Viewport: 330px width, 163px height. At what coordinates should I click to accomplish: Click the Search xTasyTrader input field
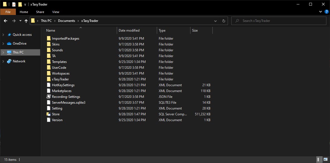click(279, 21)
